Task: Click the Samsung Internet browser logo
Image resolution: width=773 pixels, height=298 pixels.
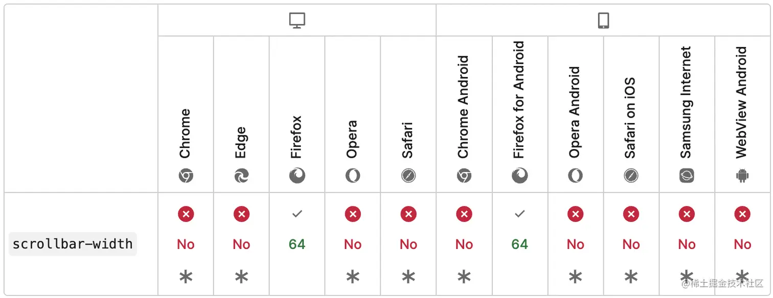Action: click(x=687, y=176)
